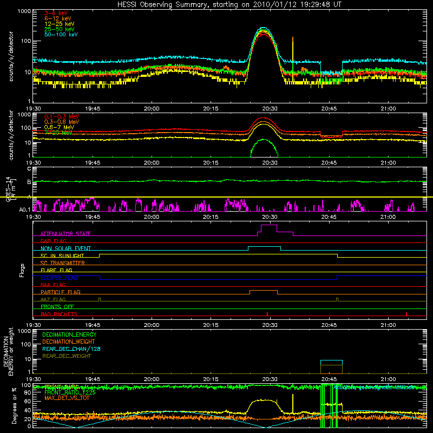
Task: Click the 0.3-0.8 MeV legend label
Action: [x=62, y=122]
